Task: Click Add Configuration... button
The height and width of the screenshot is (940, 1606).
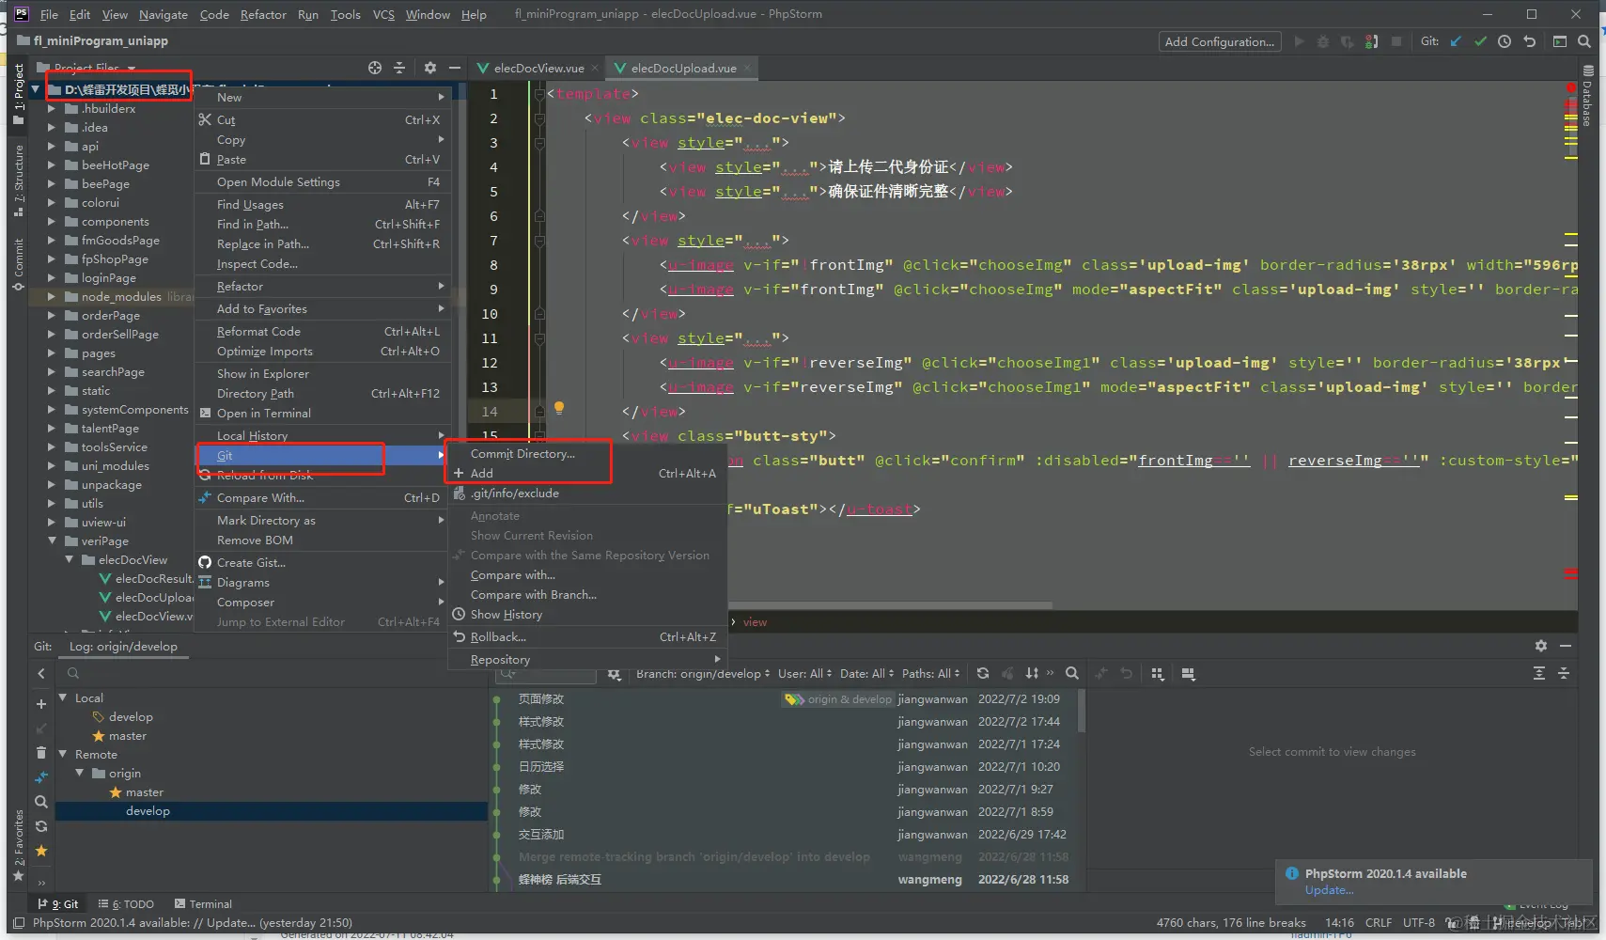Action: [x=1219, y=41]
